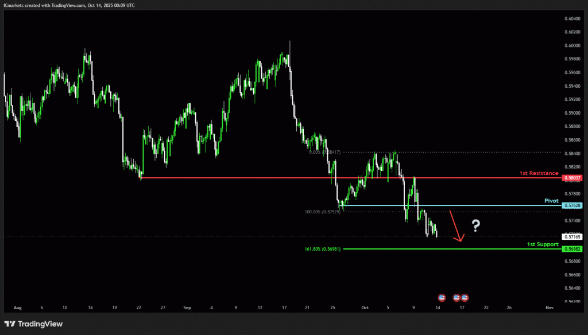Click the 161.80% (0.56981) Fibonacci label

point(323,249)
